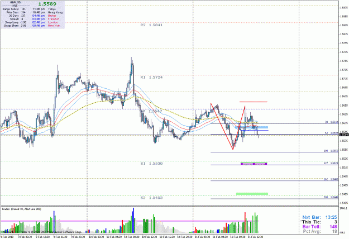Click the 10 Feb 08:00 time axis label

click(x=132, y=237)
